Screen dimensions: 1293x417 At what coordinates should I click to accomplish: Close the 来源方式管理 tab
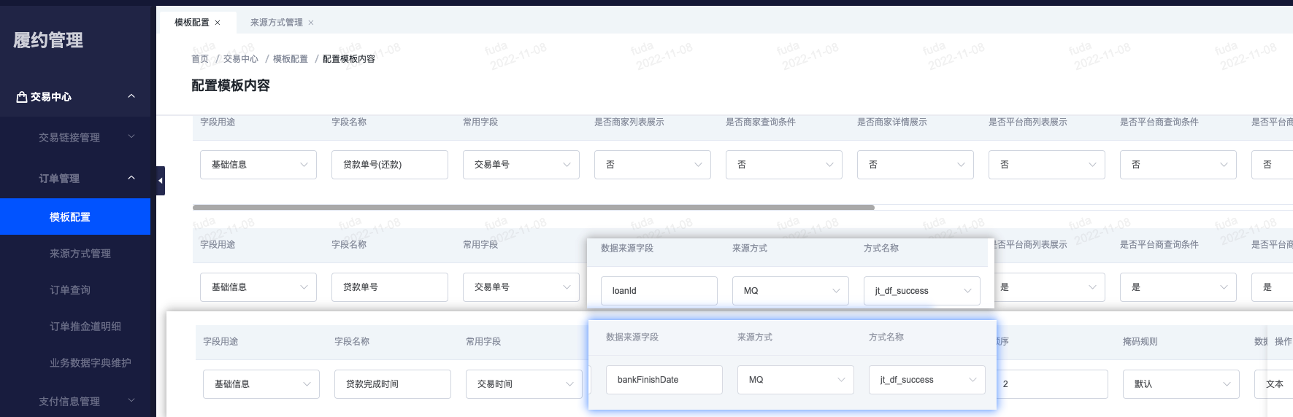coord(311,23)
